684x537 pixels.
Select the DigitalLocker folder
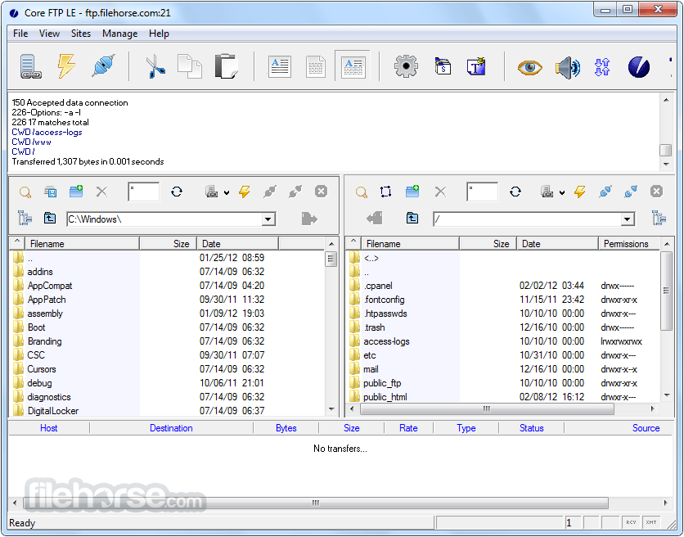point(53,411)
